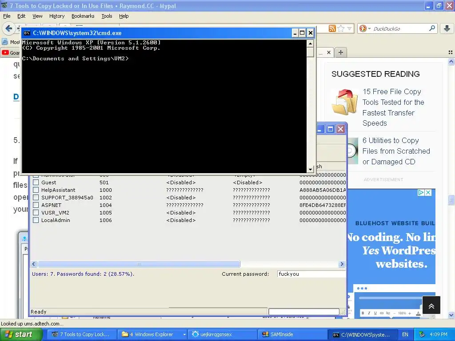Click the taskbar clock 4:09 PM

[x=439, y=334]
